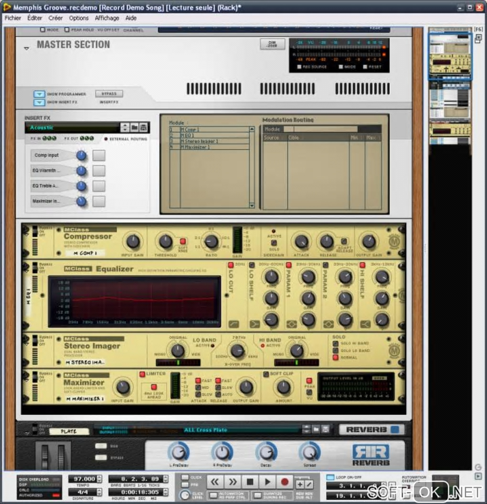Click the Quantize During Rec button
Screen dimensions: 487x504
click(257, 495)
